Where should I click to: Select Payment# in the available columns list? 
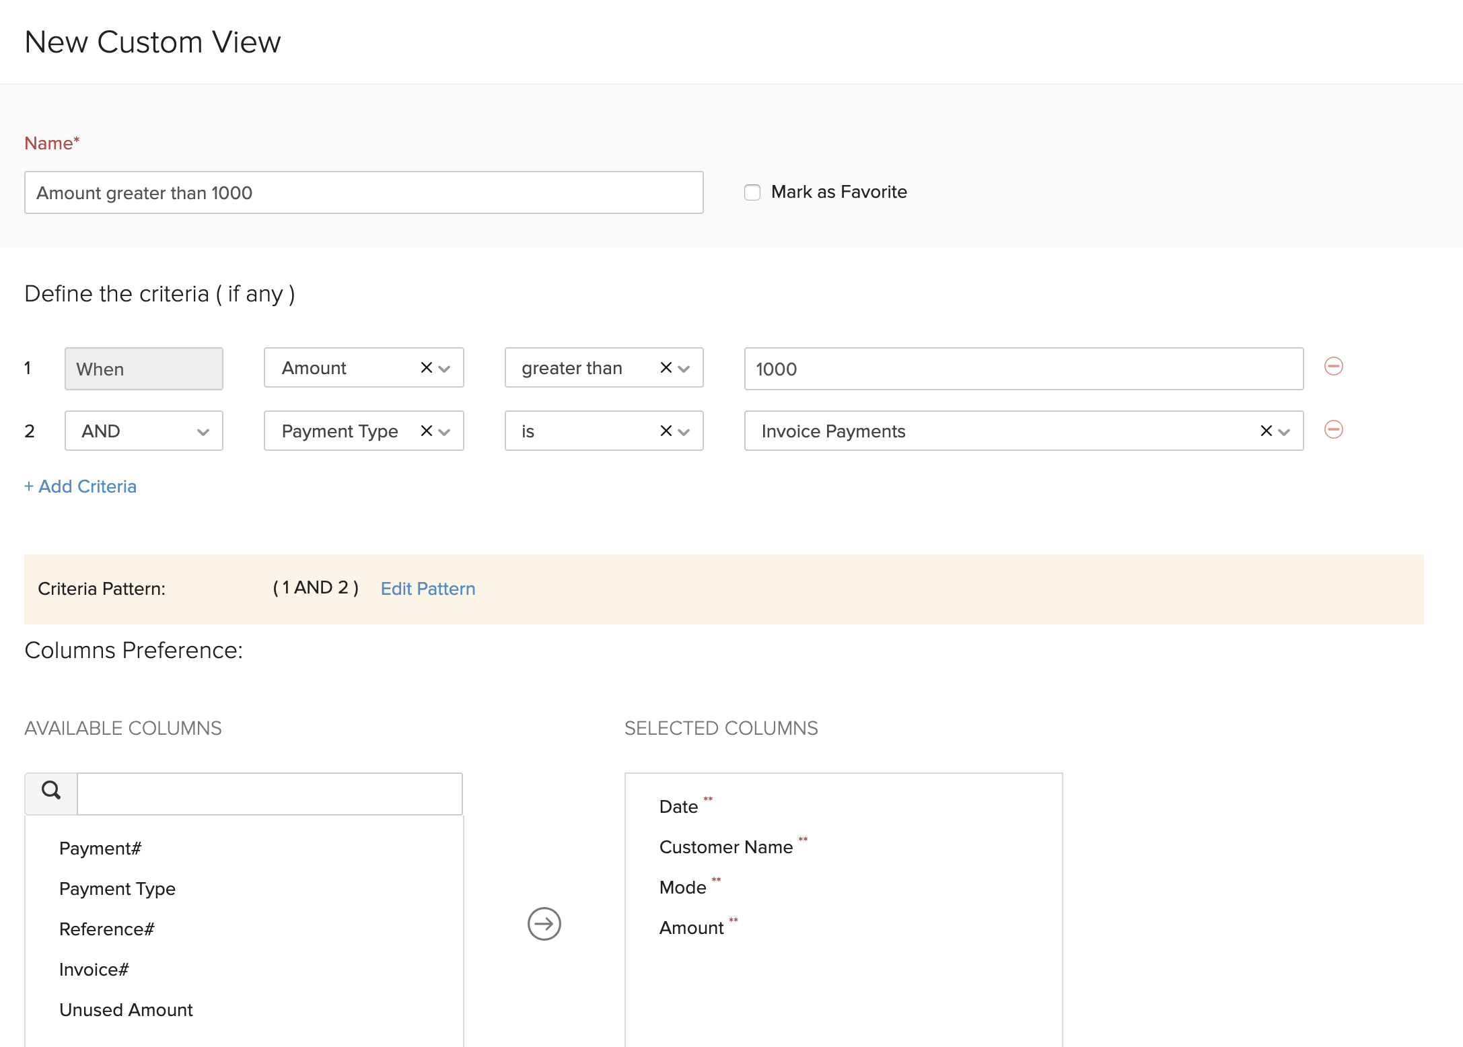100,848
